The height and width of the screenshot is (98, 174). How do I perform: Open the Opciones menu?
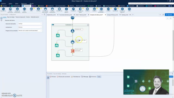(24, 4)
